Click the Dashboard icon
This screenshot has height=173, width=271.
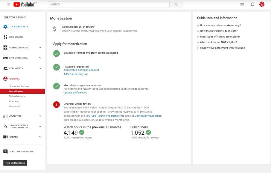pyautogui.click(x=5, y=37)
